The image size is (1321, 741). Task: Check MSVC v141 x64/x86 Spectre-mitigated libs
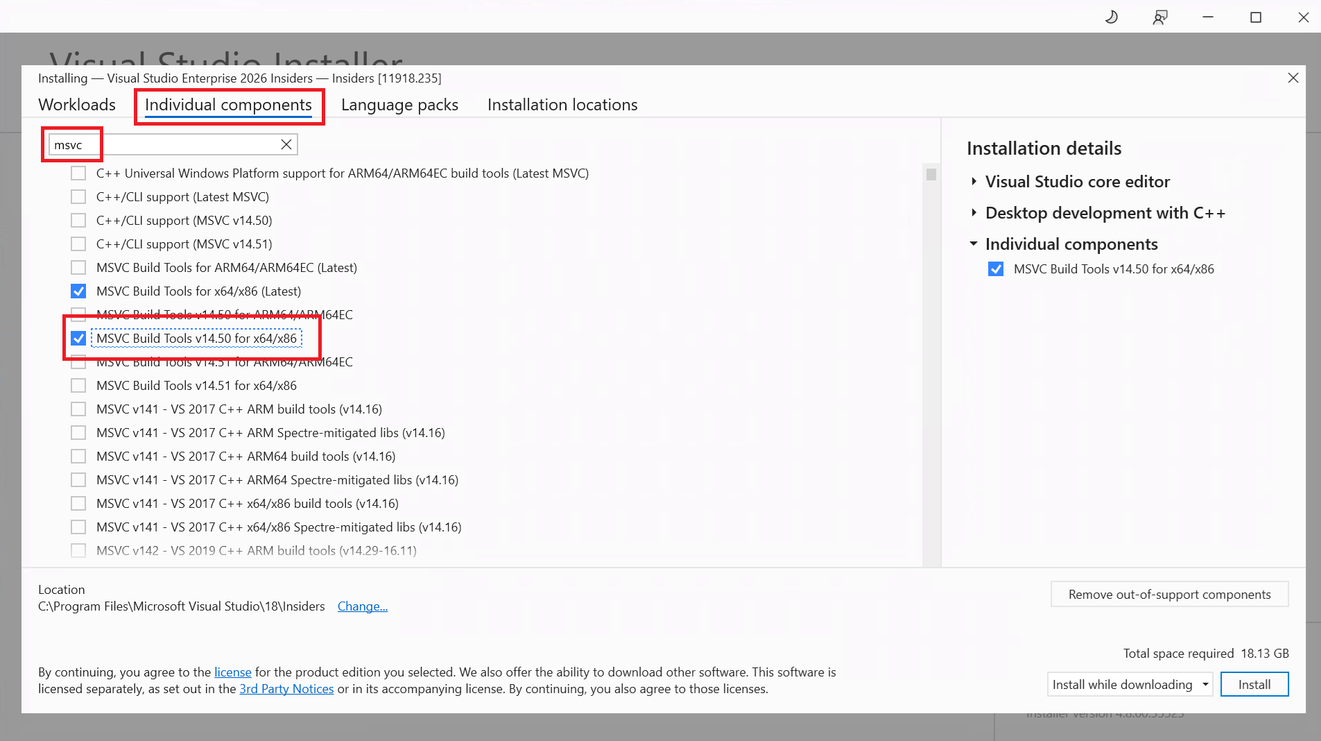point(78,527)
